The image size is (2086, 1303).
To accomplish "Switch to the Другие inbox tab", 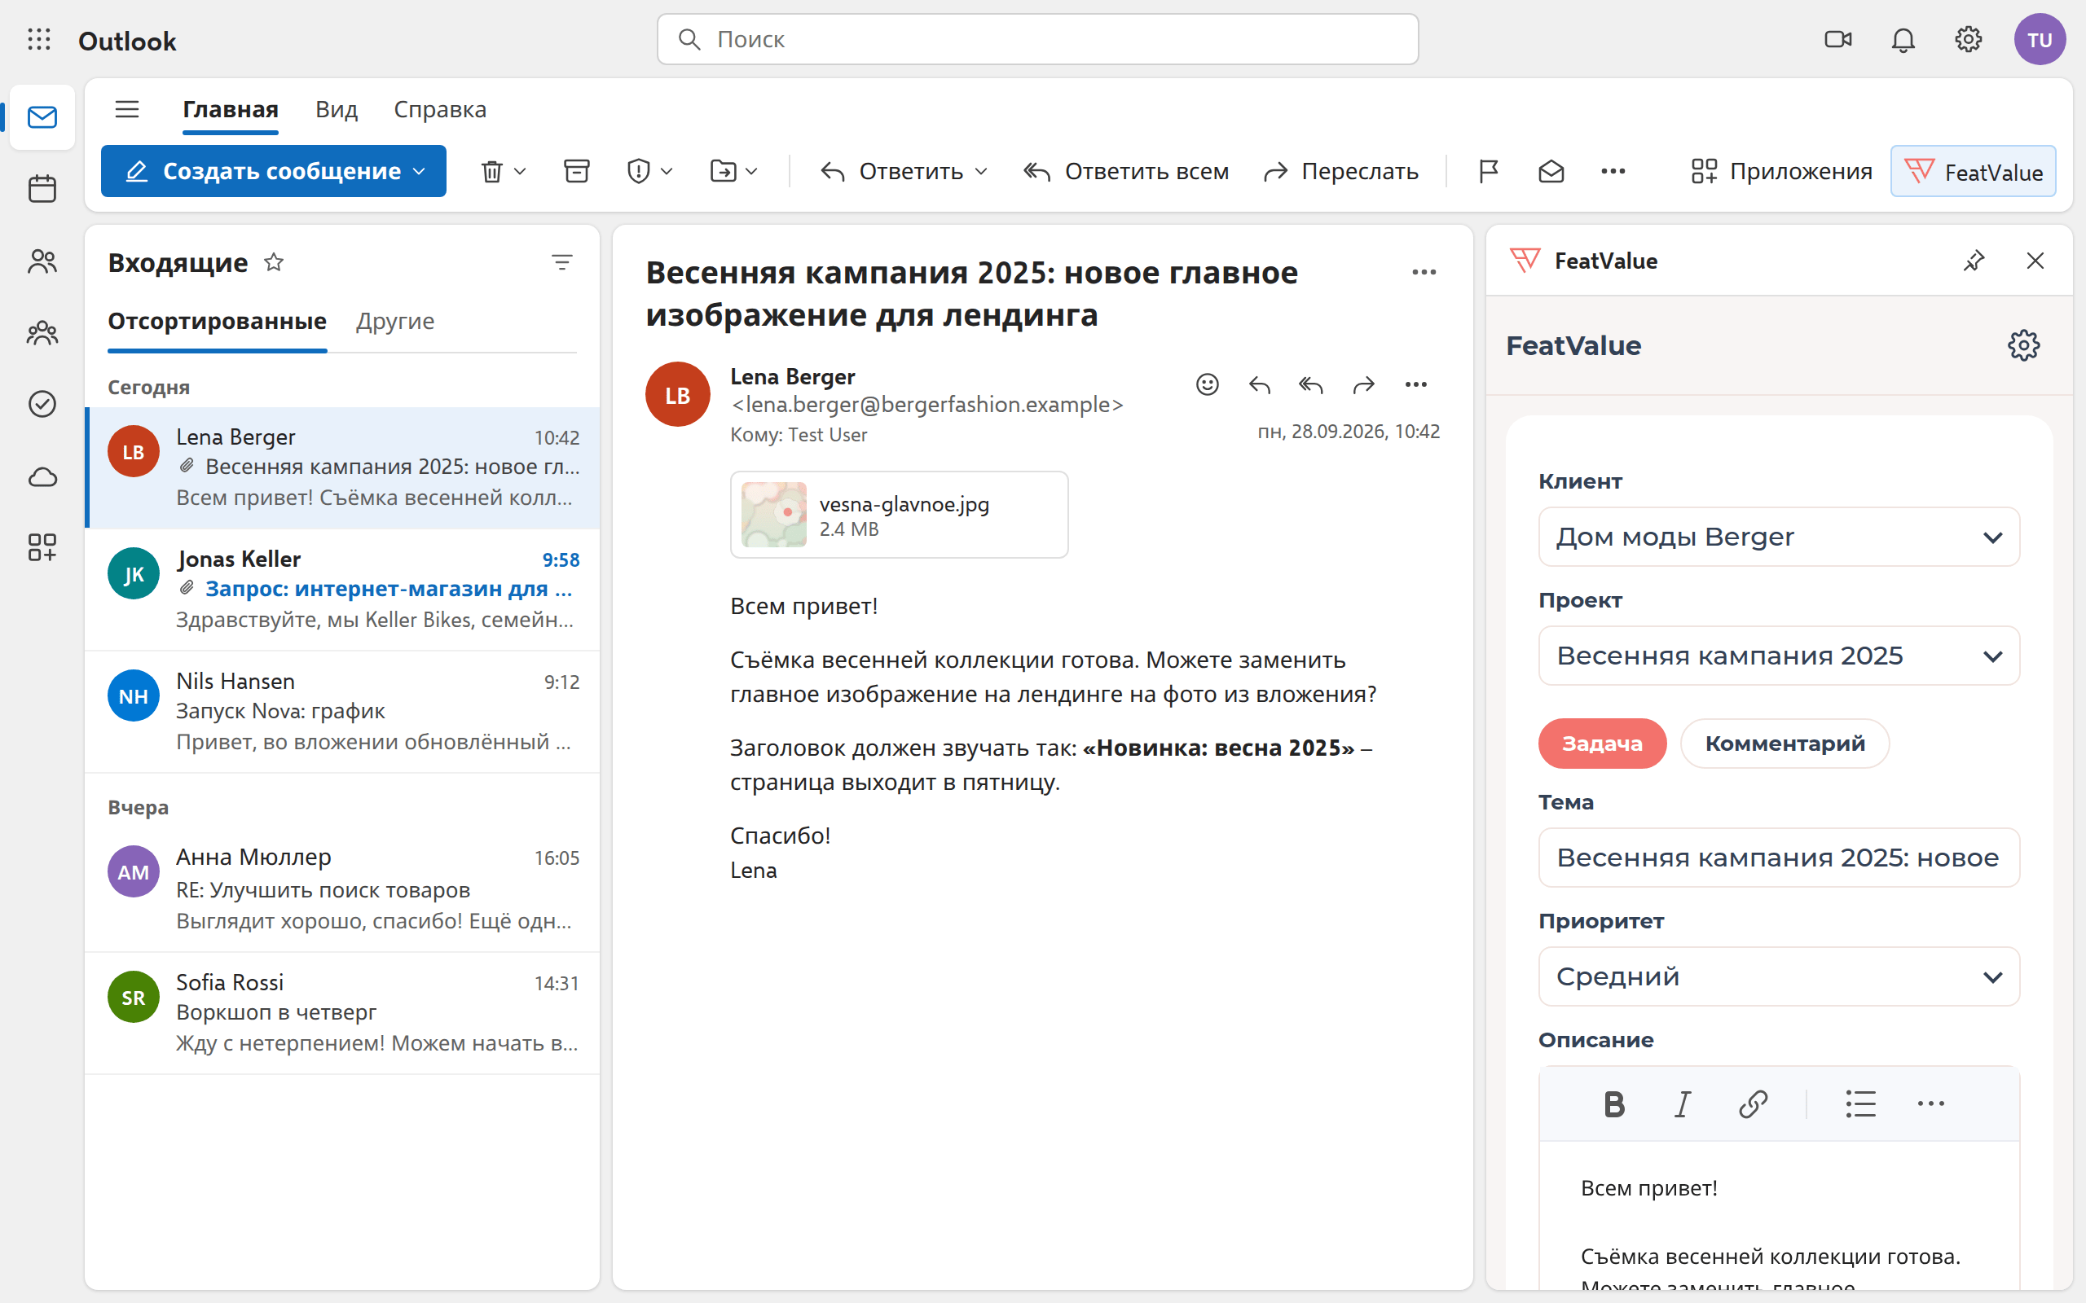I will pyautogui.click(x=394, y=322).
